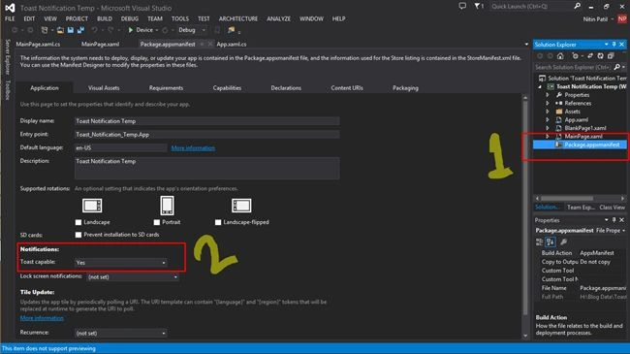630x354 pixels.
Task: Start debugging with green play icon
Action: click(x=131, y=30)
